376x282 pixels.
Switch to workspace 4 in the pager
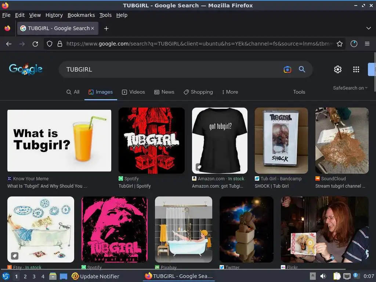(x=43, y=276)
